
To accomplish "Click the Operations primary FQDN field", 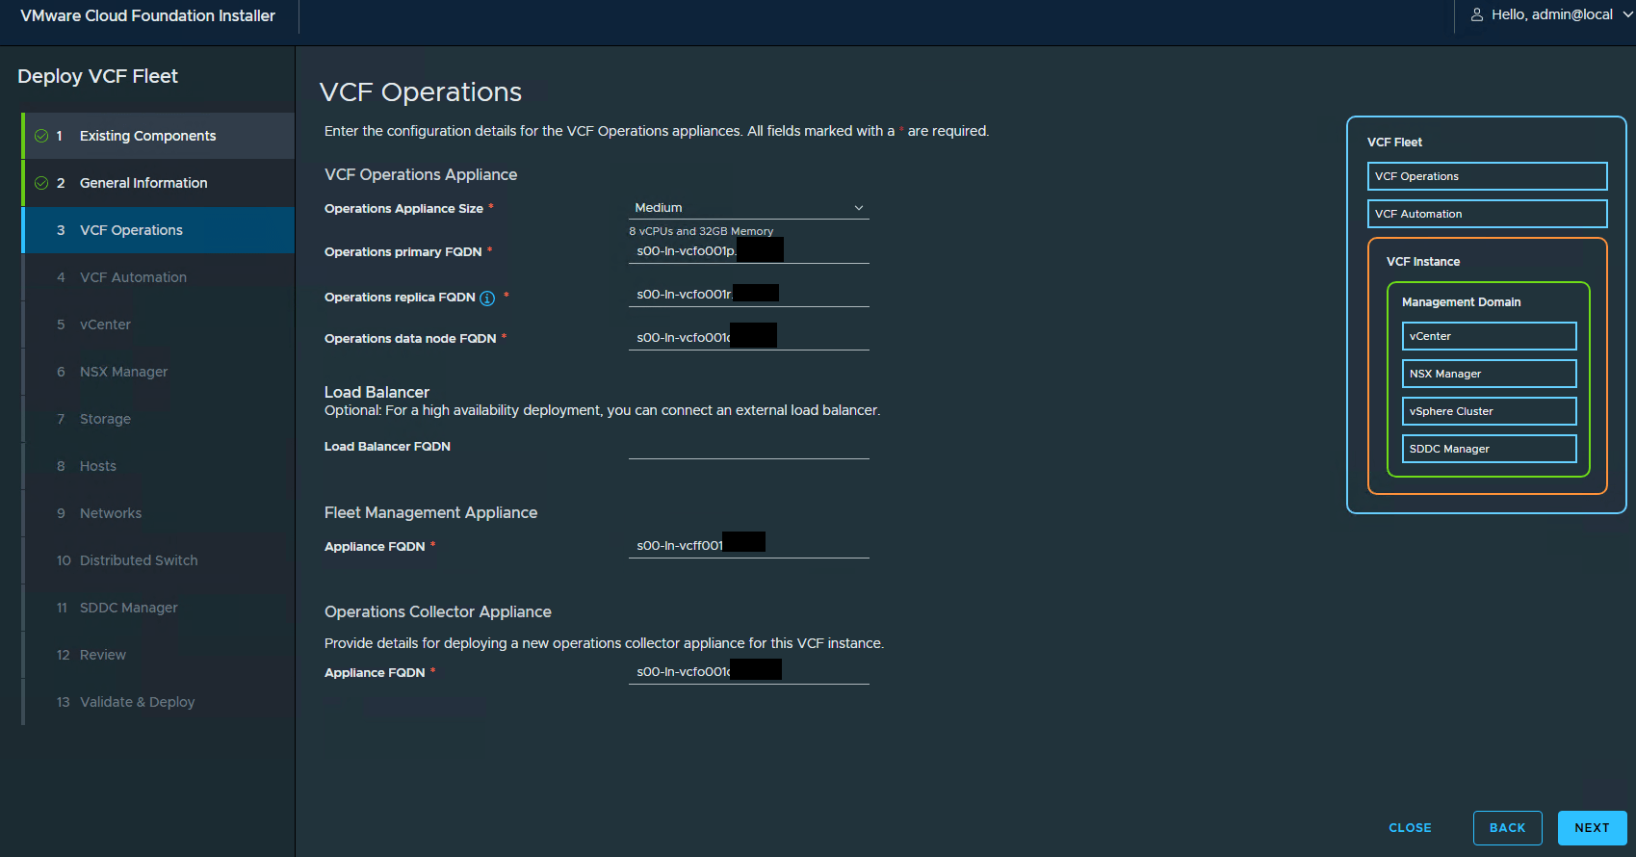I will pos(749,251).
